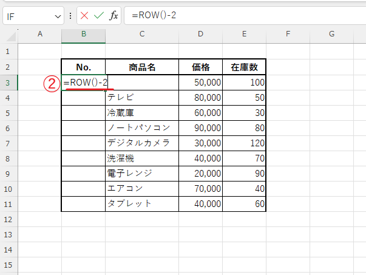Screen dimensions: 366x275
Task: Select row 11 header
Action: [x=9, y=204]
